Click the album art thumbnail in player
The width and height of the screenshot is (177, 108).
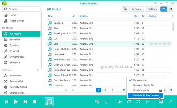click(x=49, y=102)
